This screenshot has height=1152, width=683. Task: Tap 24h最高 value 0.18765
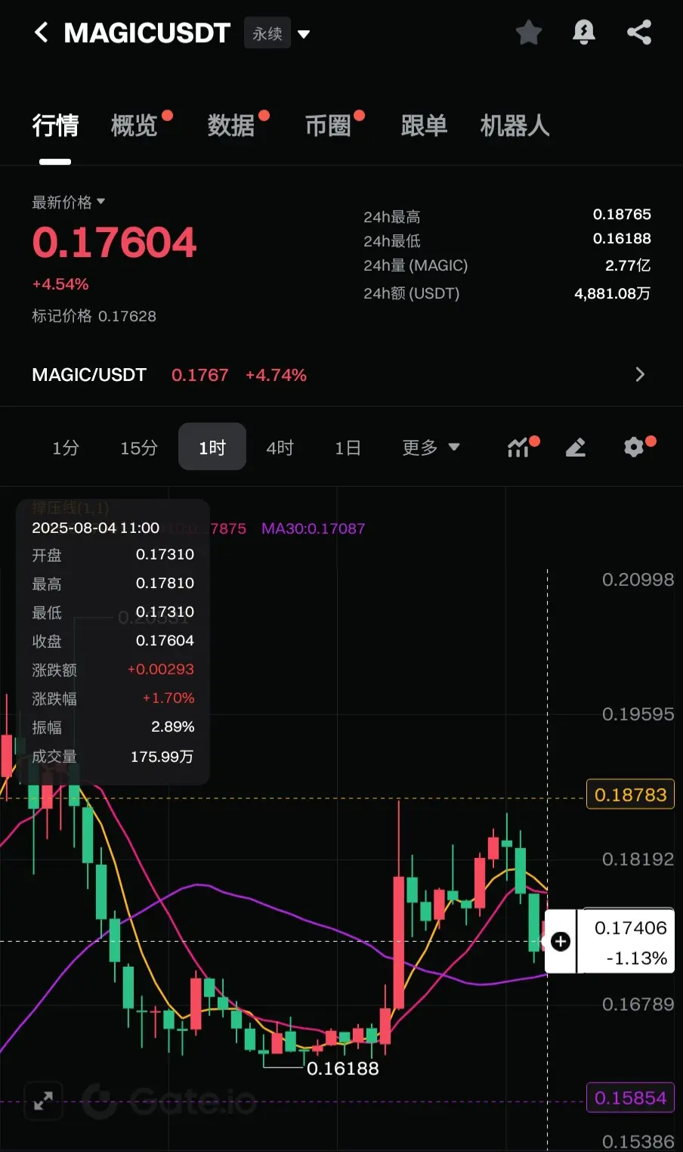(622, 215)
